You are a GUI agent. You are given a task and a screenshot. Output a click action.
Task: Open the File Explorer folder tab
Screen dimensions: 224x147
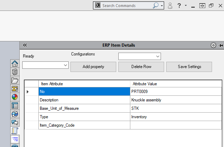pyautogui.click(x=15, y=80)
